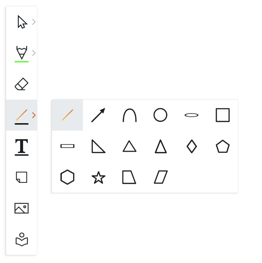Select the hexagon shape

[x=67, y=177]
